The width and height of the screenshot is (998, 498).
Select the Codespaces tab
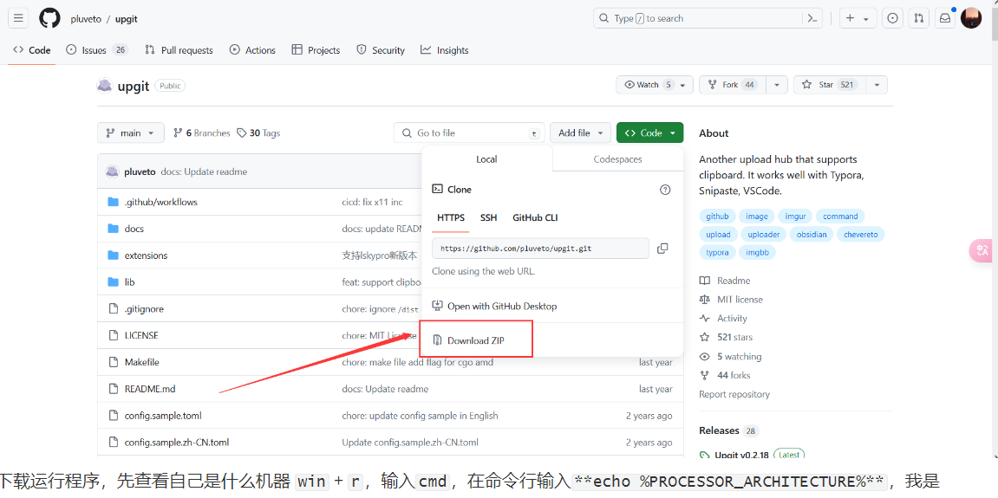coord(617,159)
